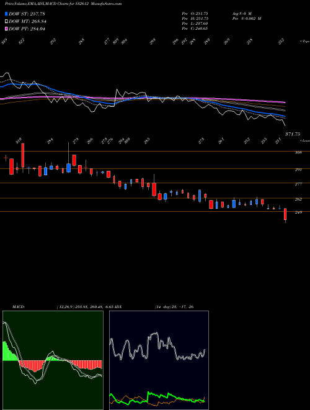
Task: Click the 'MACD:' panel label
Action: (19, 307)
